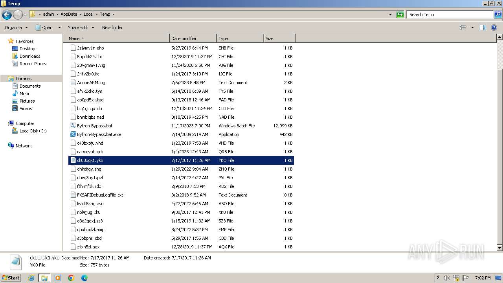This screenshot has height=283, width=503.
Task: Click the search magnifier icon
Action: (498, 15)
